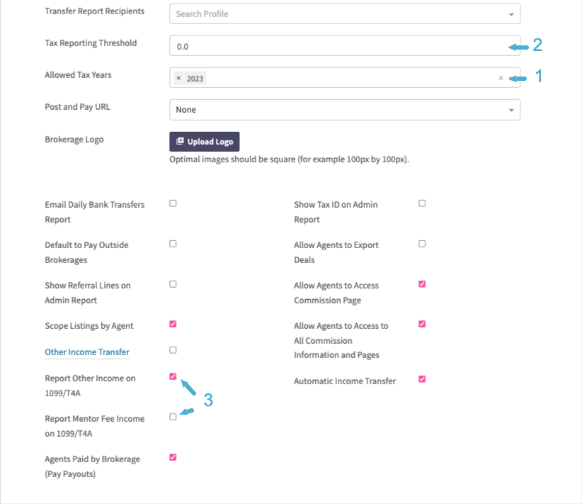The height and width of the screenshot is (504, 582).
Task: Uncheck Agents Paid by Brokerage checkbox
Action: (x=173, y=457)
